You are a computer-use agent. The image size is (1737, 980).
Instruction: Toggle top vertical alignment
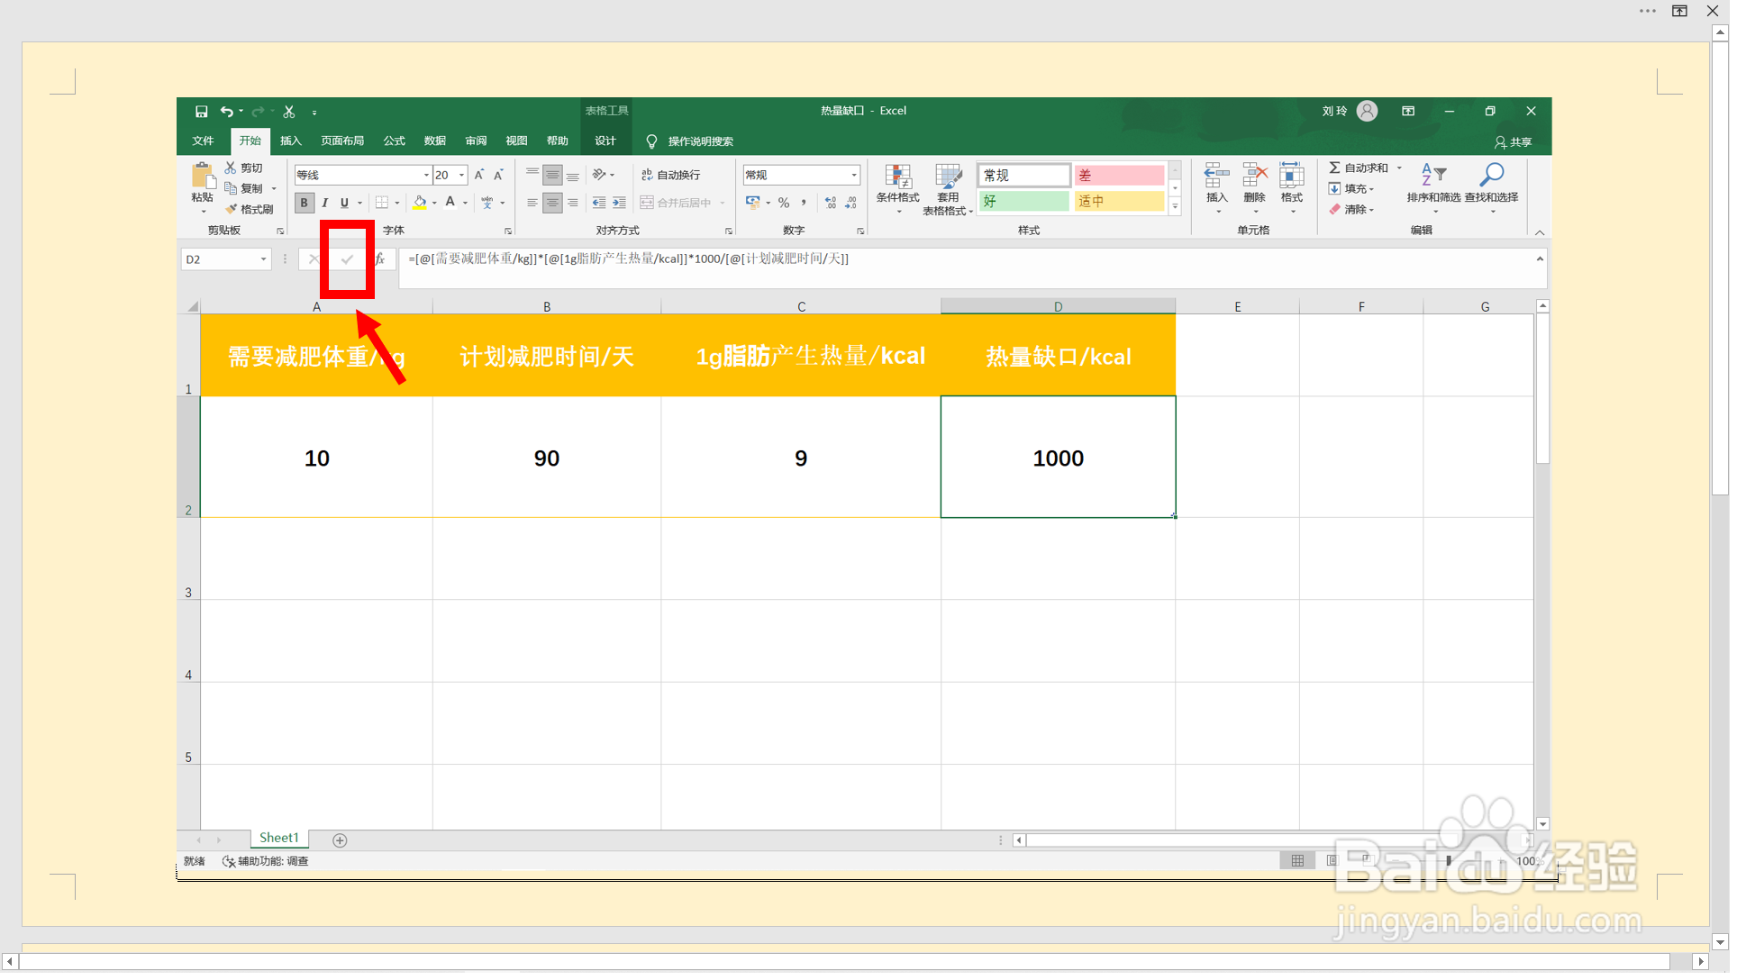(532, 175)
